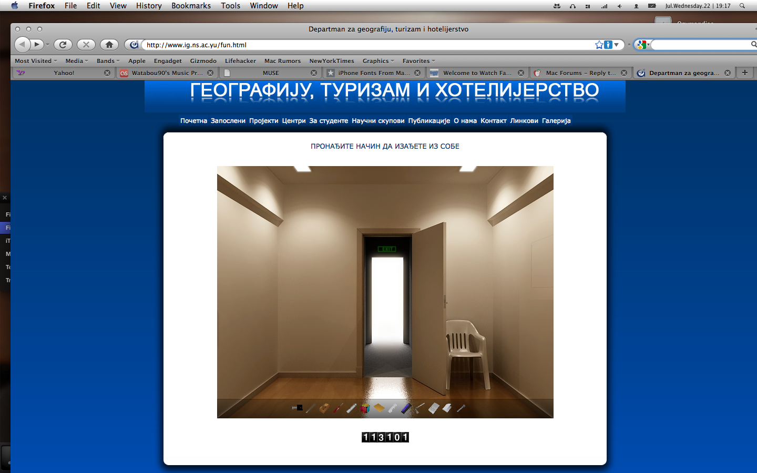Expand the Media bookmarks folder
757x473 pixels.
[x=77, y=61]
